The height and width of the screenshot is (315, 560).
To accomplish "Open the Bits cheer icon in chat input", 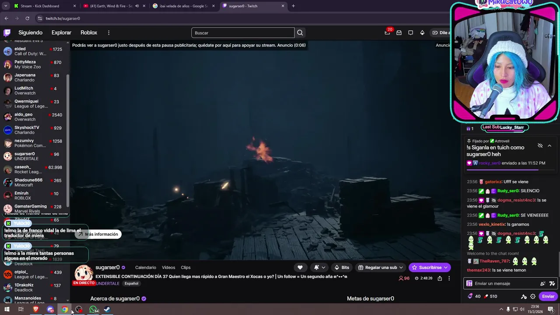I will (543, 283).
